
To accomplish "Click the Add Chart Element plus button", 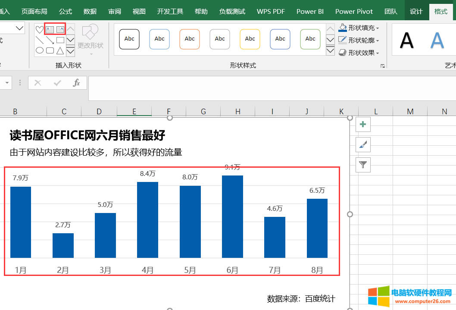I will tap(363, 124).
